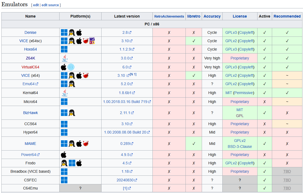Open Z64K version 3.0.0 link

[x=127, y=58]
